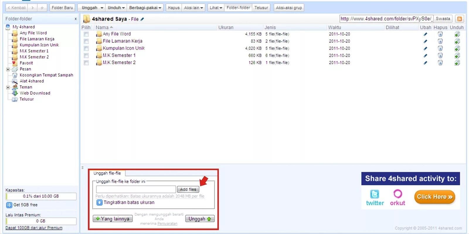Select Favorit in the folder tree
This screenshot has height=234, width=469.
26,63
